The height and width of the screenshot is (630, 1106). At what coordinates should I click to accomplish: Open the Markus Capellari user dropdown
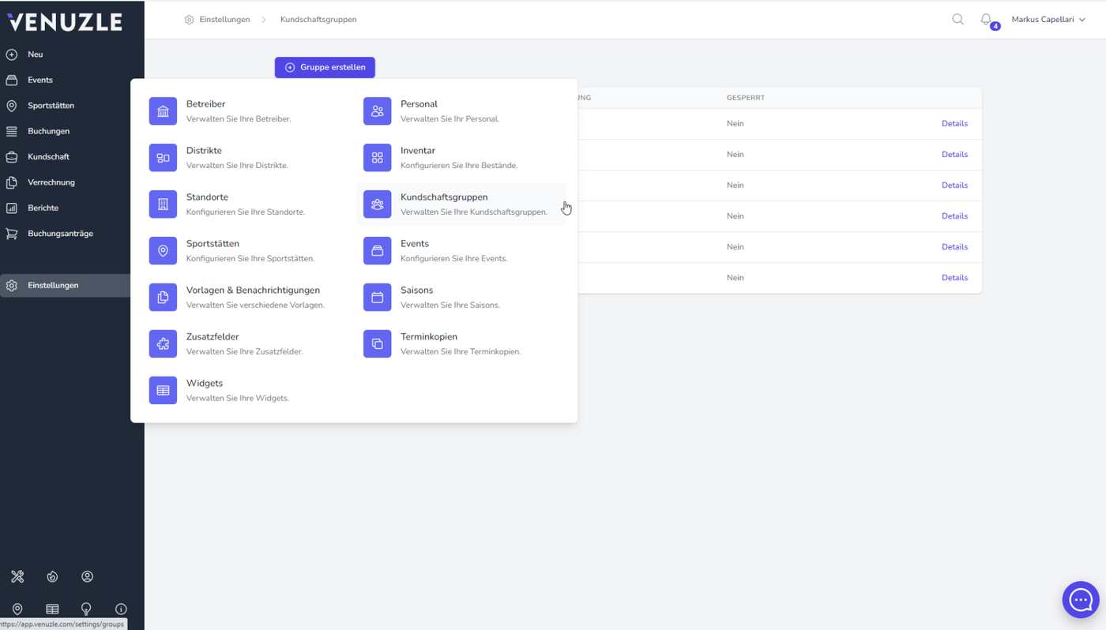1048,20
